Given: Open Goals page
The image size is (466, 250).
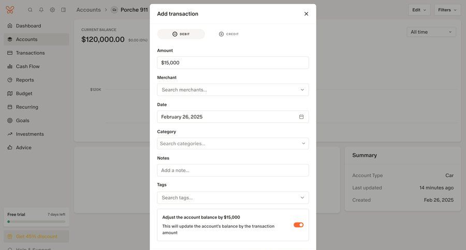Looking at the screenshot, I should 36,120.
